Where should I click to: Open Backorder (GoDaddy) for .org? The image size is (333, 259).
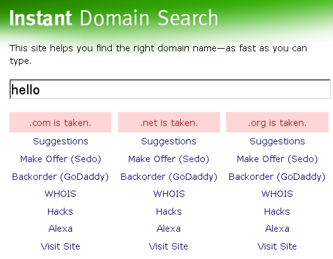[277, 177]
